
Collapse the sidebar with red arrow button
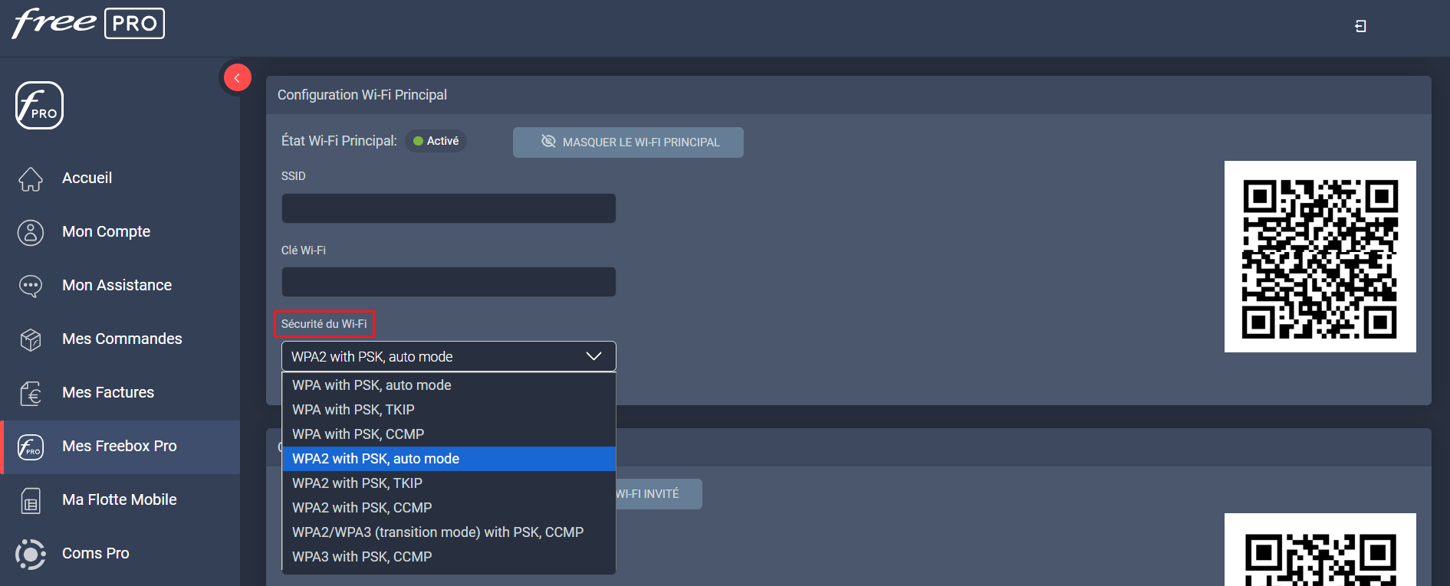[237, 77]
